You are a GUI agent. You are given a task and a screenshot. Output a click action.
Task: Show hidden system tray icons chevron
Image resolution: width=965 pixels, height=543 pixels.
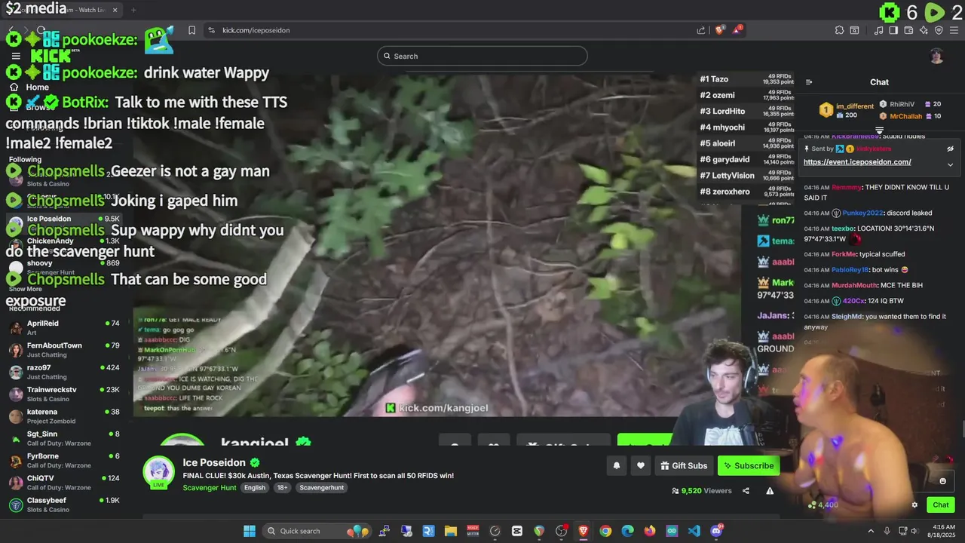[x=871, y=531]
